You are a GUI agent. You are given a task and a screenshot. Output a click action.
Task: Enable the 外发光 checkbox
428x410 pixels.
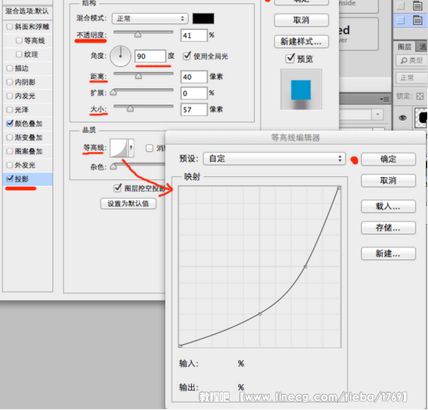click(9, 165)
